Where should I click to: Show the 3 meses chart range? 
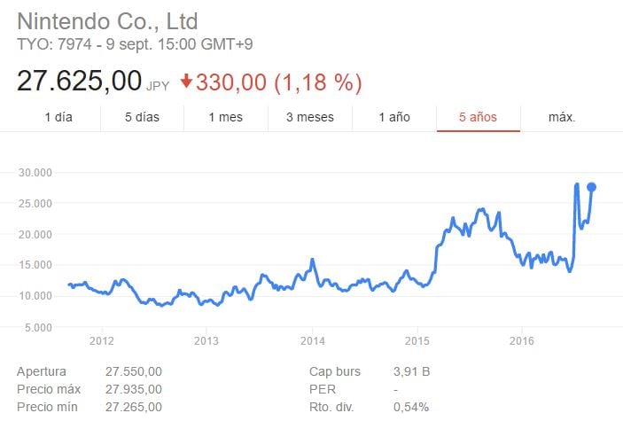point(310,117)
